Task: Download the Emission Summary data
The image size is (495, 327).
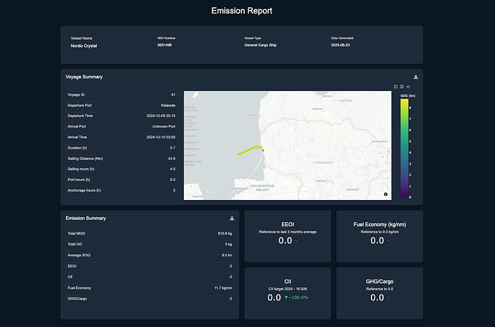Action: 232,218
